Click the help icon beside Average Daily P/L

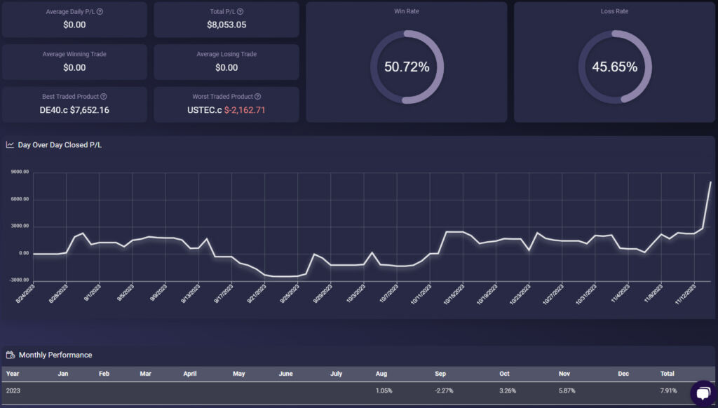click(x=100, y=12)
